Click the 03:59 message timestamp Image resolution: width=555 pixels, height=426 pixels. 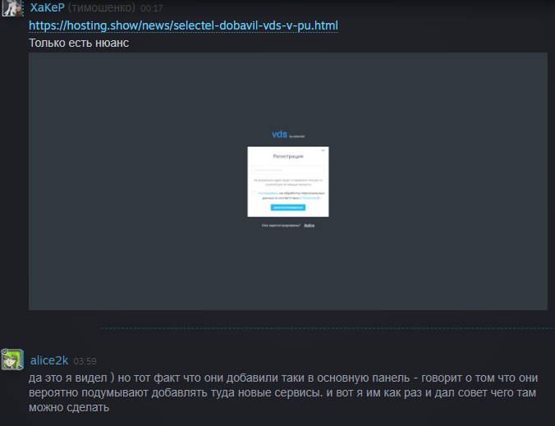85,361
